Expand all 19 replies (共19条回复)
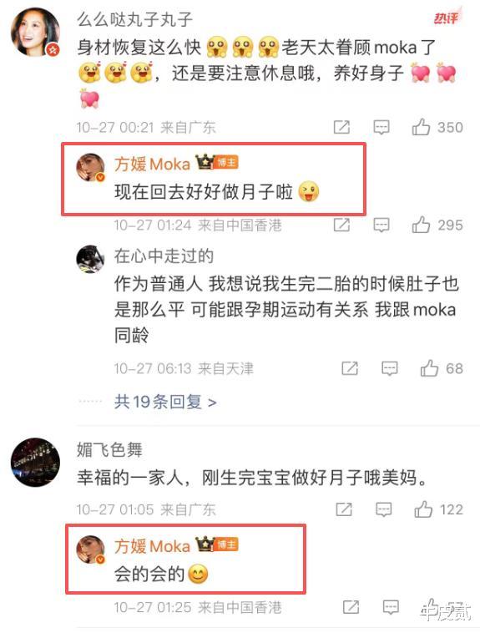 (165, 402)
